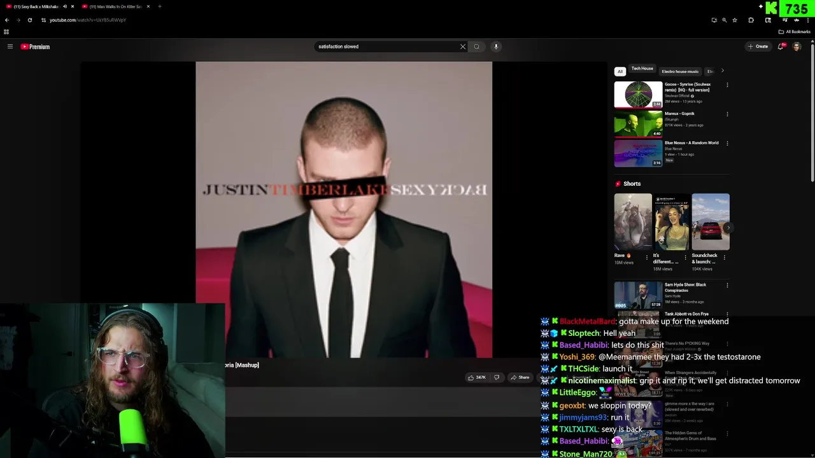Open a new browser tab
The width and height of the screenshot is (815, 458).
click(x=159, y=6)
